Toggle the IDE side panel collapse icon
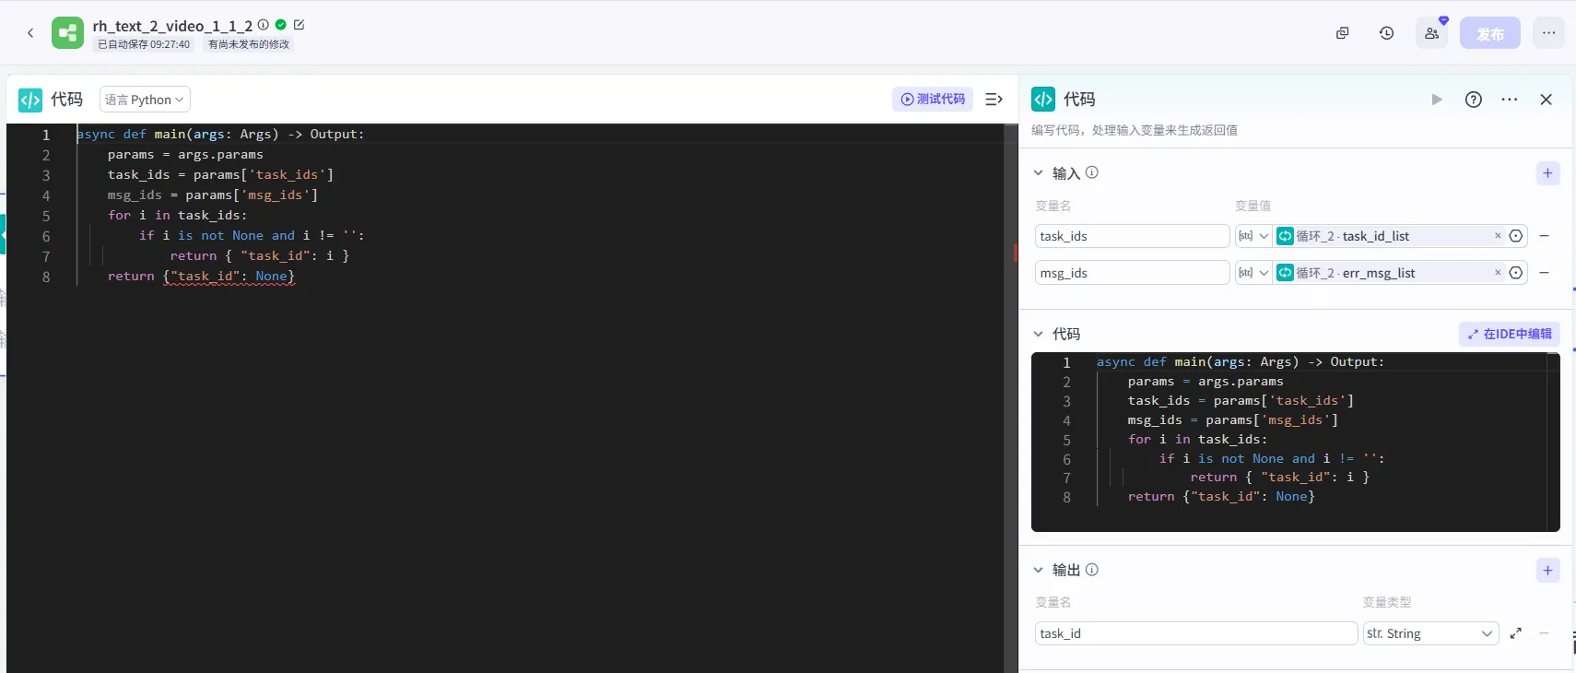Image resolution: width=1576 pixels, height=673 pixels. pyautogui.click(x=994, y=100)
